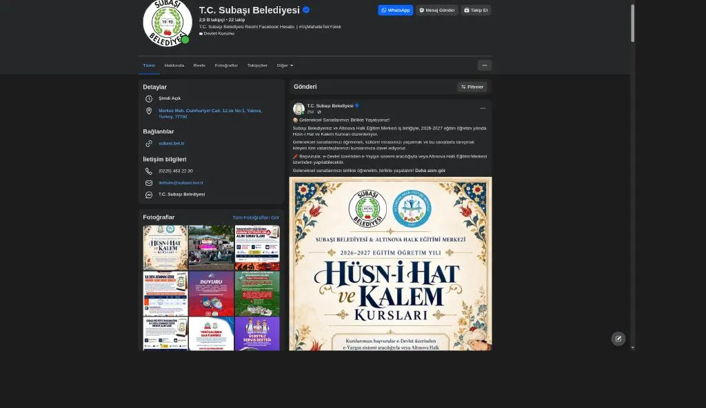Viewport: 706px width, 408px height.
Task: Click the envelope email icon
Action: (x=149, y=183)
